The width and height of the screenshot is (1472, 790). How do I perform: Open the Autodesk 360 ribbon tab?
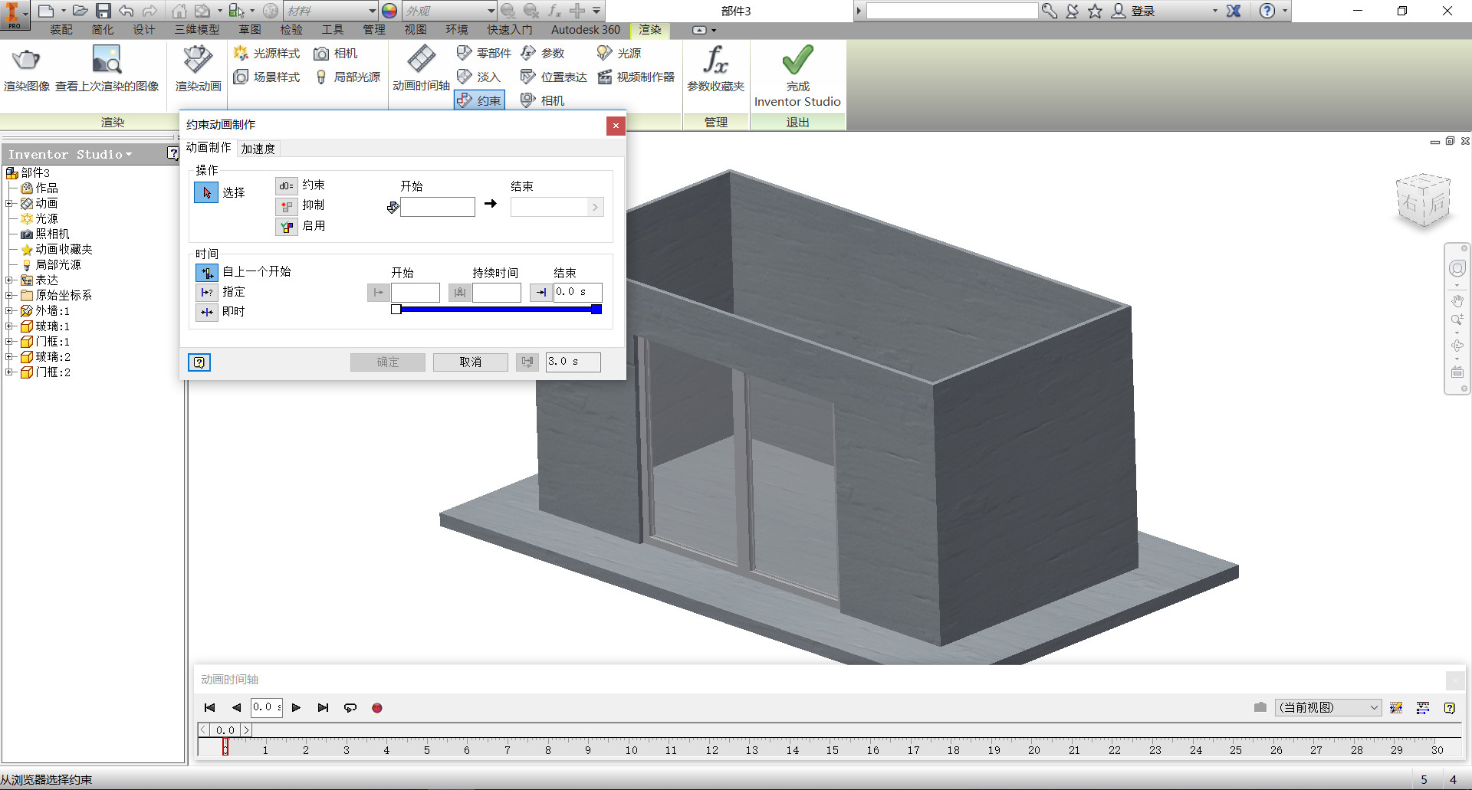(x=586, y=30)
